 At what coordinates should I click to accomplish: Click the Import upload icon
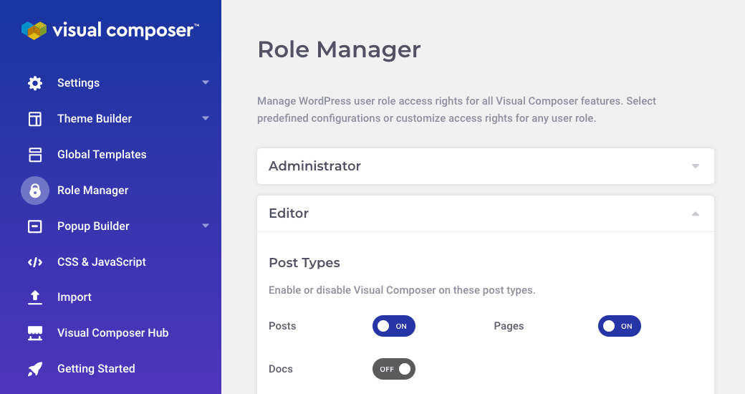pyautogui.click(x=34, y=297)
